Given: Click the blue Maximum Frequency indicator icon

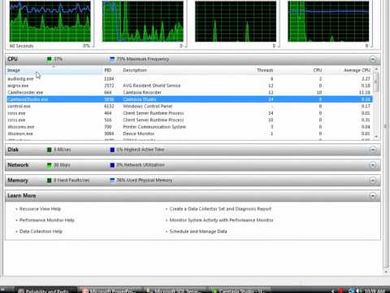Looking at the screenshot, I should (112, 59).
